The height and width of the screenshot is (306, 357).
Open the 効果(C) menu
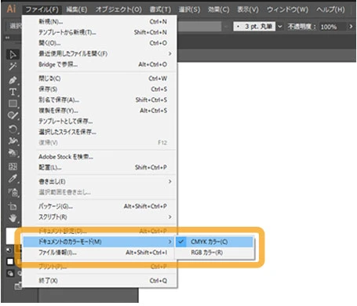pos(219,9)
